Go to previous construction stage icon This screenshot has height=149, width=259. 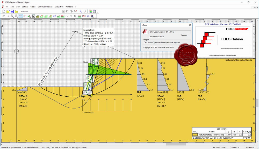point(67,11)
